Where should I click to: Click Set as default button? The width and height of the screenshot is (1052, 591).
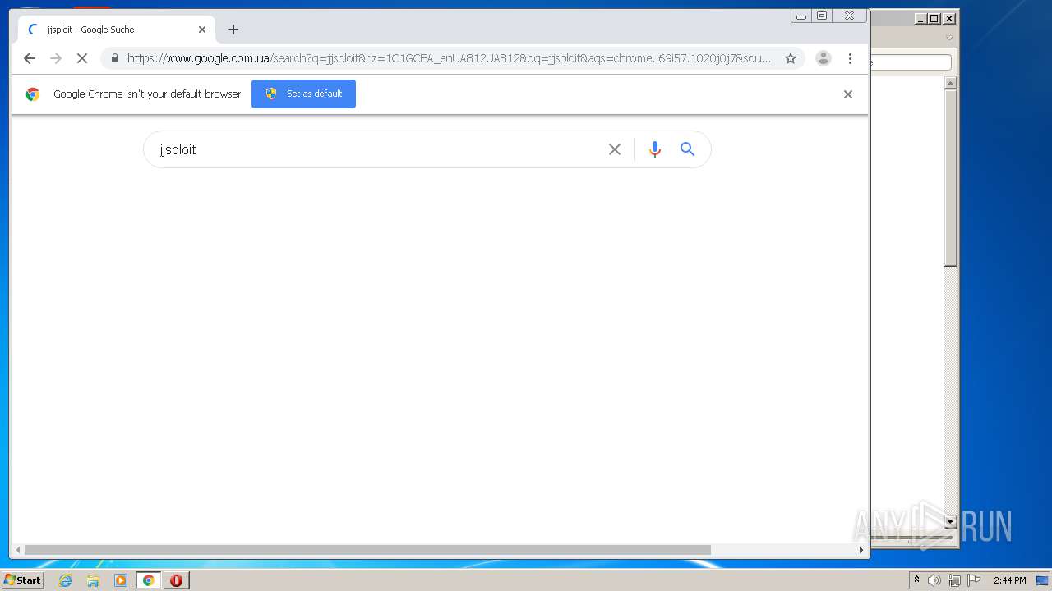303,94
